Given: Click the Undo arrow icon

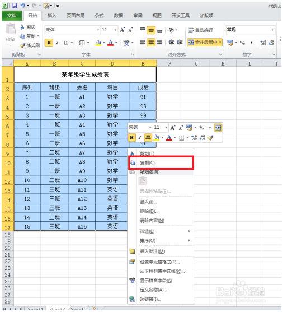Looking at the screenshot, I should coord(22,6).
